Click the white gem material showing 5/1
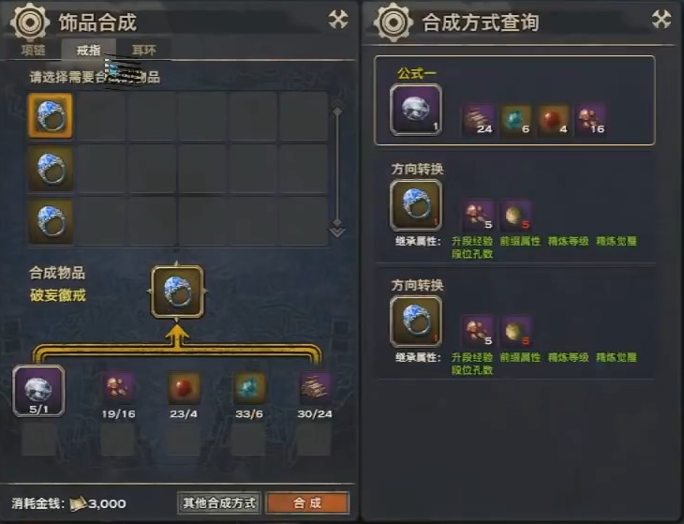The width and height of the screenshot is (684, 524). click(38, 392)
